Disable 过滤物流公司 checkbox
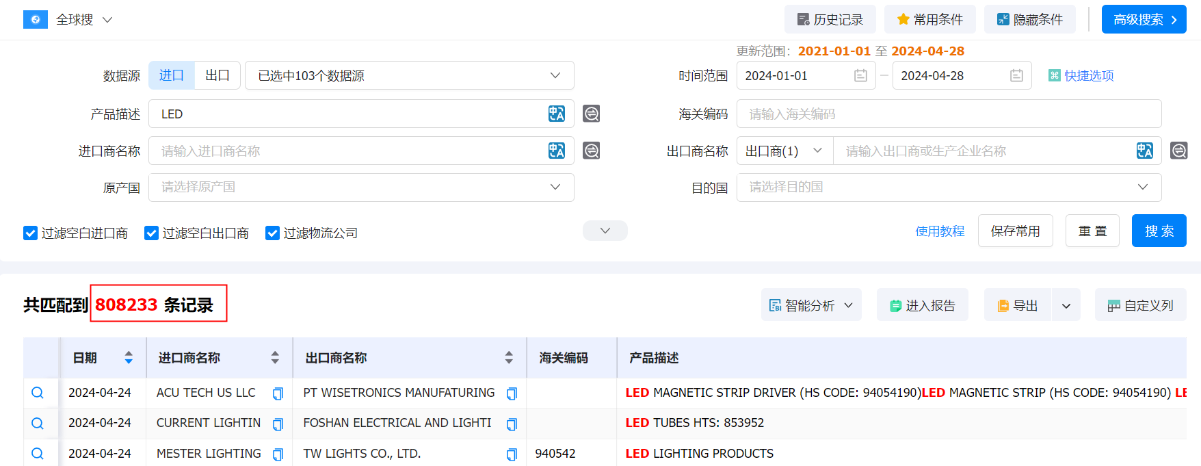 [x=272, y=233]
